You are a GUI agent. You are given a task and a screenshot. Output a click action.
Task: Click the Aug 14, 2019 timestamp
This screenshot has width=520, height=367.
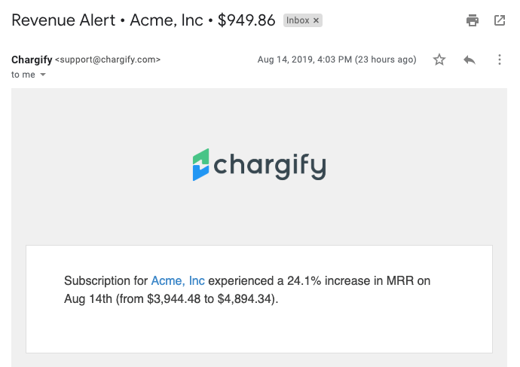pos(336,60)
